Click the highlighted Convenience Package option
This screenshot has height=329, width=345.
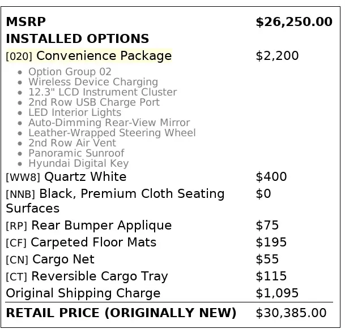click(x=89, y=56)
